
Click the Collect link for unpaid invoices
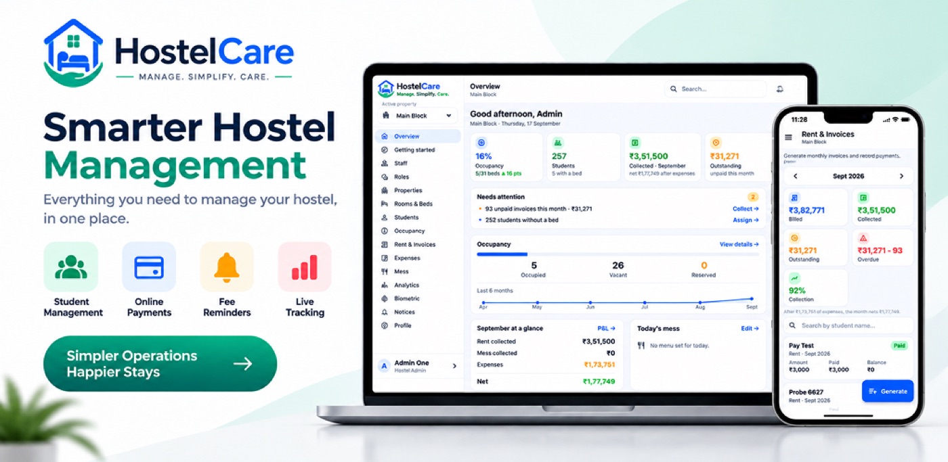pos(746,209)
